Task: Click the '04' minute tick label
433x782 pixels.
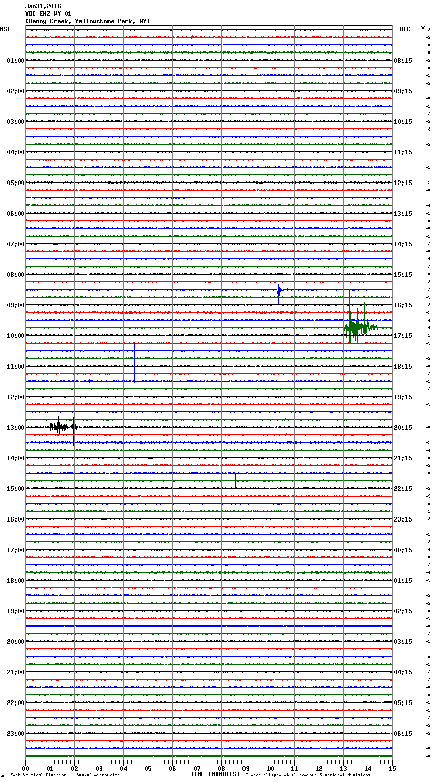Action: coord(123,769)
